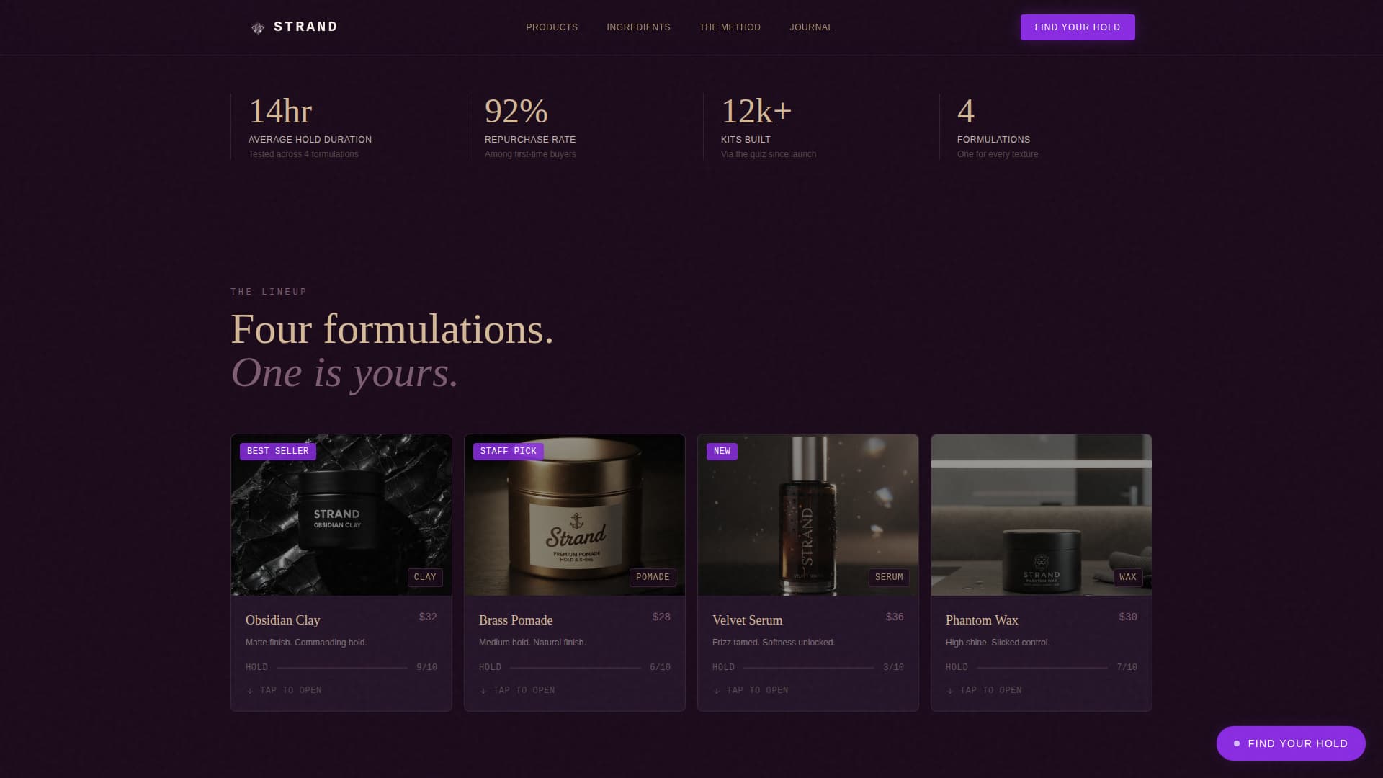Click the Best Seller badge
This screenshot has height=778, width=1383.
click(x=278, y=451)
